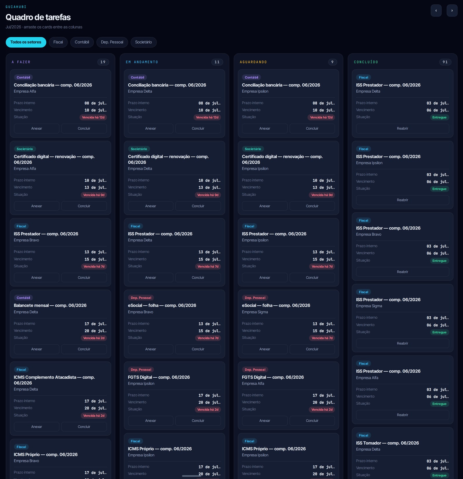Click the CONCLUÍDO column count 91
The width and height of the screenshot is (463, 479).
coord(445,62)
